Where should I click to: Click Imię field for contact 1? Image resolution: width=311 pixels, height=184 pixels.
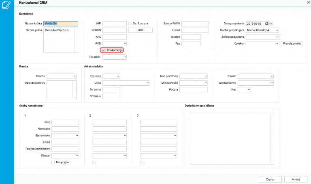point(65,122)
